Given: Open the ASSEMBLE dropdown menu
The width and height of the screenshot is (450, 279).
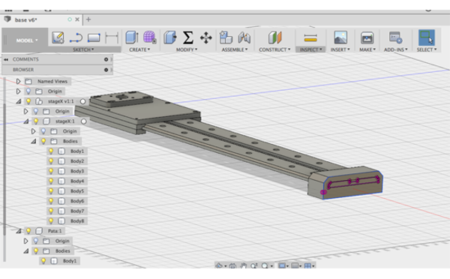Looking at the screenshot, I should [235, 49].
